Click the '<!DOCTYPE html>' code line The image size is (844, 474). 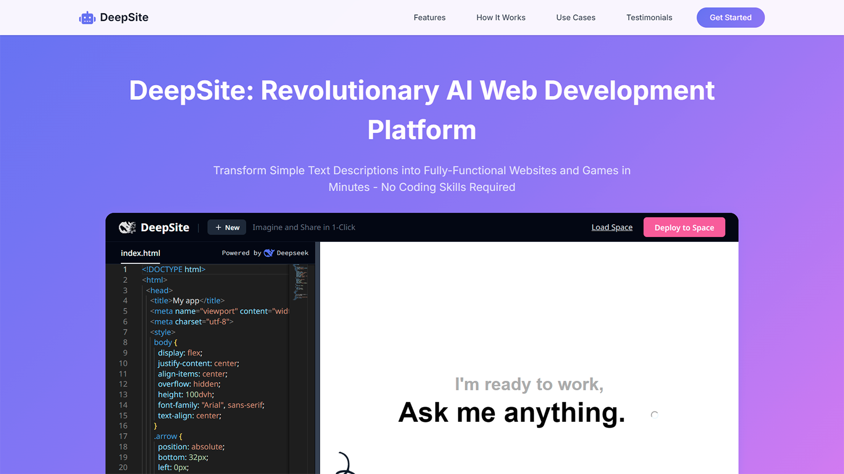(174, 270)
